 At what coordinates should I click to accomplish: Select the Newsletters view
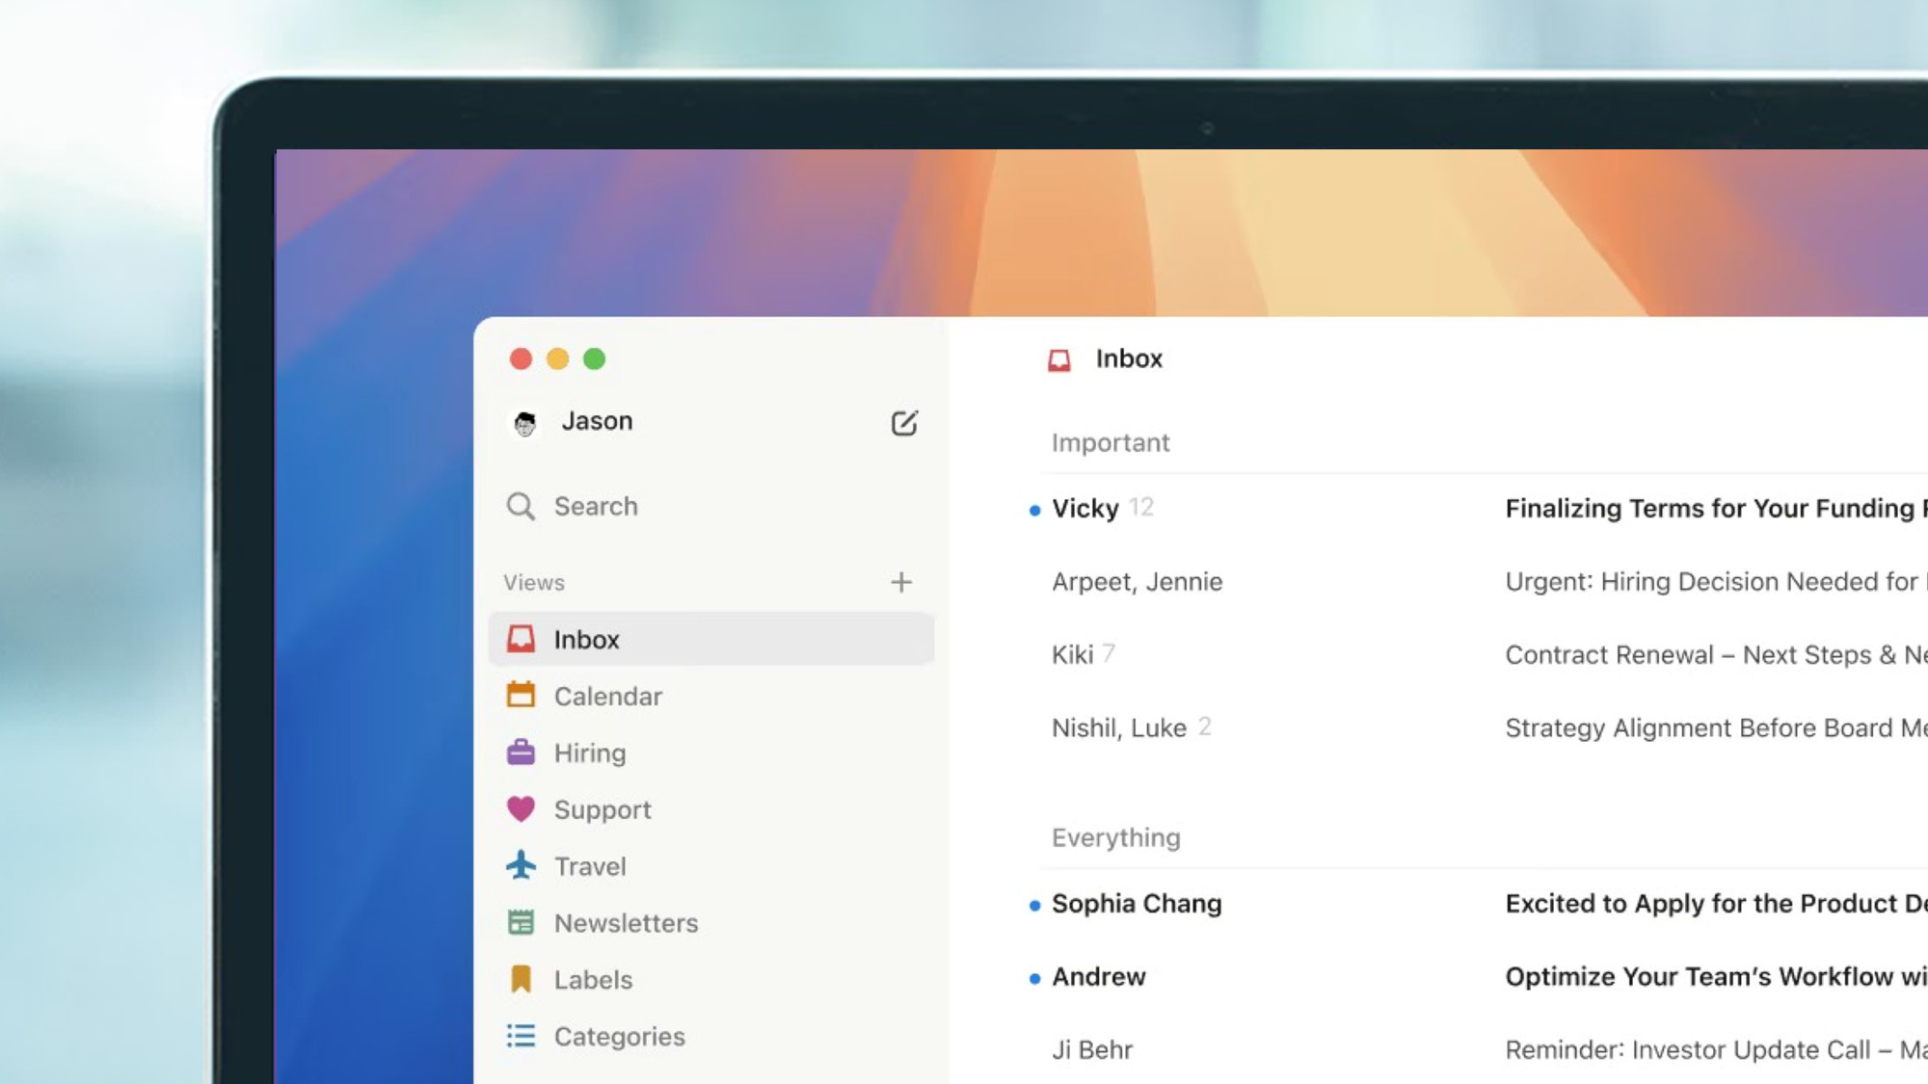[626, 922]
